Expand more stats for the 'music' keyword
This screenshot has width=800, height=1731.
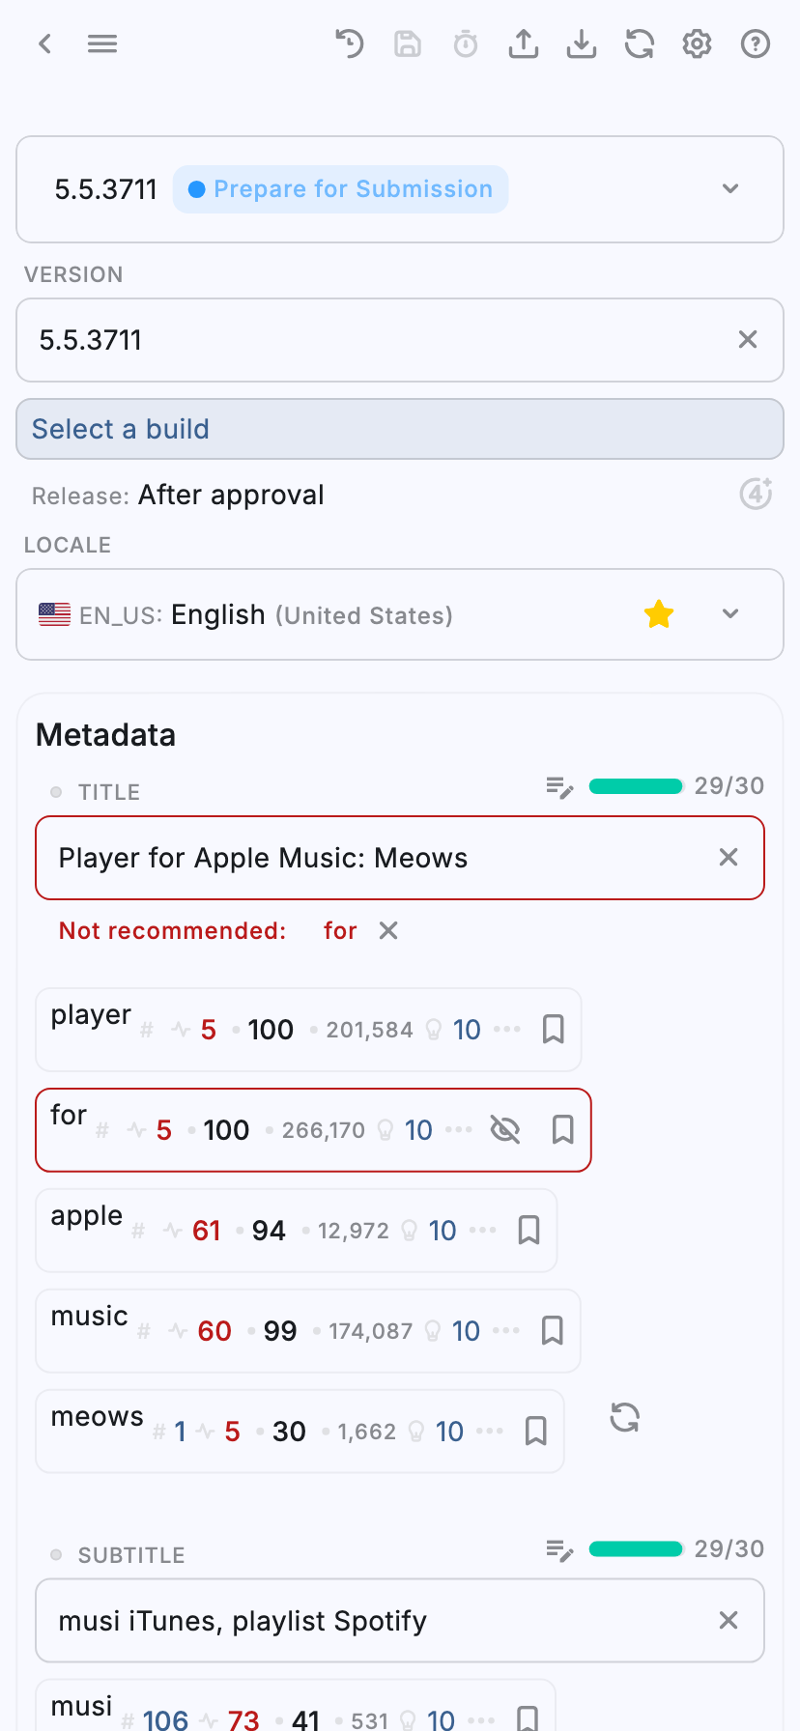pyautogui.click(x=507, y=1330)
